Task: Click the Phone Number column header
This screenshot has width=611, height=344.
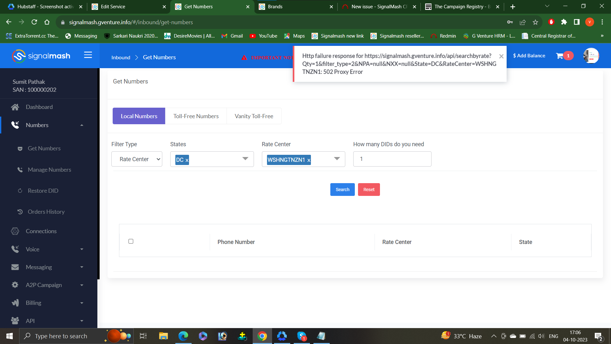Action: [236, 242]
